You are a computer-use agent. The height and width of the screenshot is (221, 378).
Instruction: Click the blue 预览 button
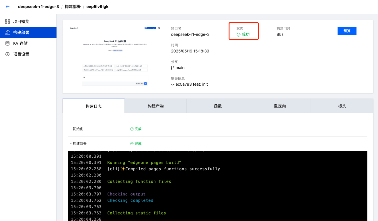click(347, 31)
